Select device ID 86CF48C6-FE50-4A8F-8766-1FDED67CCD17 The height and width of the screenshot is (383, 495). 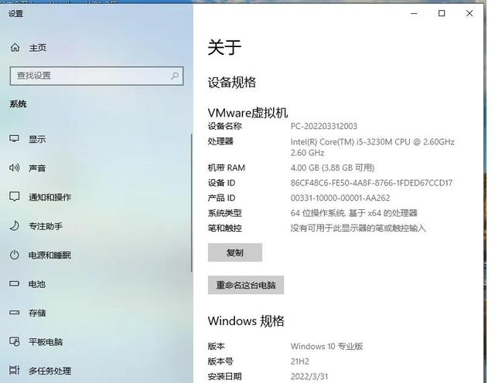(x=371, y=183)
